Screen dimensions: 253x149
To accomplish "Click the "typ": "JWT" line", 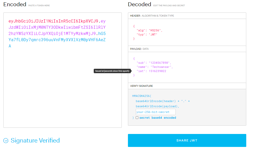I will pyautogui.click(x=147, y=34).
